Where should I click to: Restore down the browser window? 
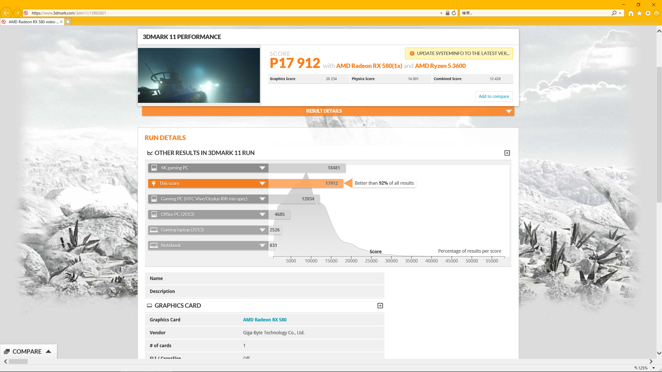tap(638, 5)
